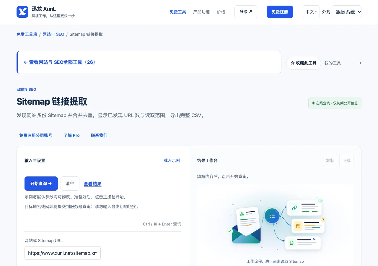Open the 了解 Pro link
Viewport: 378px width, 266px height.
click(x=72, y=135)
